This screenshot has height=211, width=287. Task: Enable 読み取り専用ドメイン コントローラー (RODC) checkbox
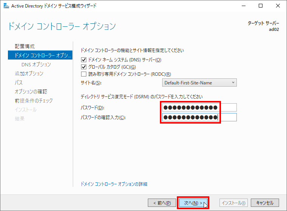pos(84,74)
